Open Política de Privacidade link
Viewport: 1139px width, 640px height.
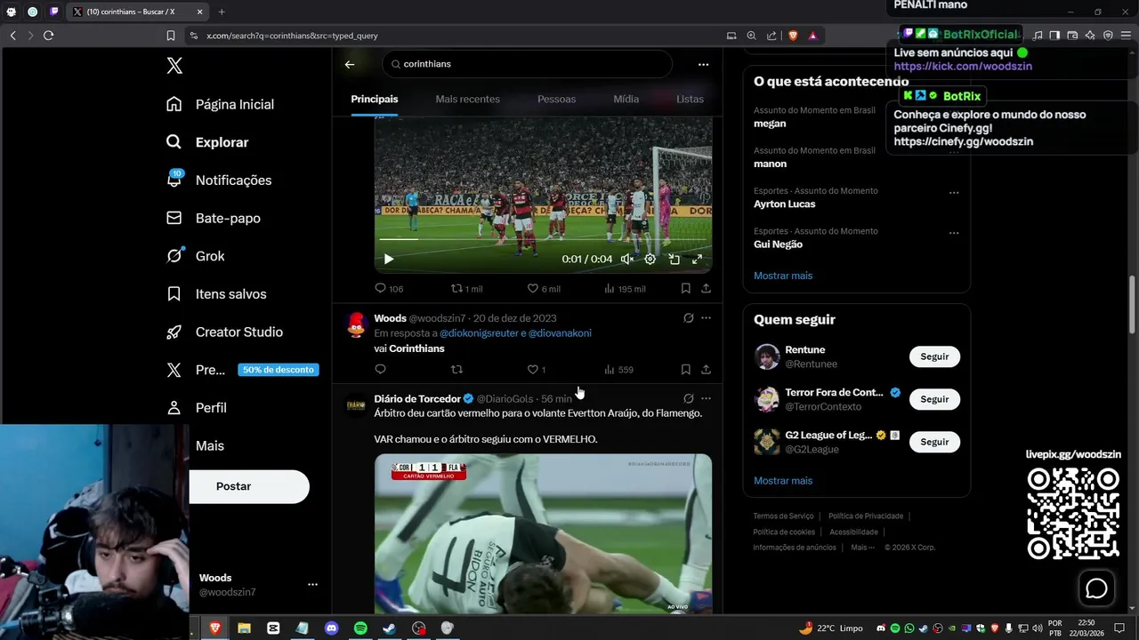(x=866, y=516)
